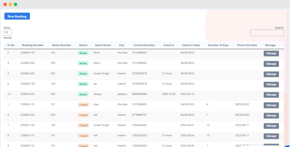Click check-in value 13 Noon

[167, 84]
